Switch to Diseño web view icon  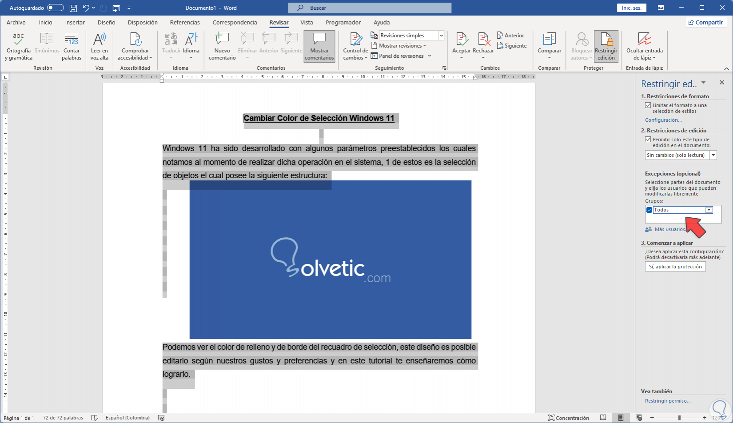coord(638,418)
